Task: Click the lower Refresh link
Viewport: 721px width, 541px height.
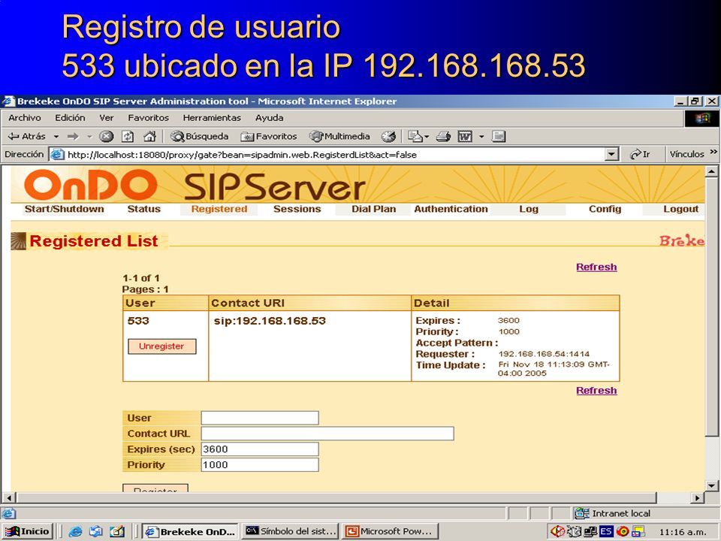Action: tap(596, 391)
